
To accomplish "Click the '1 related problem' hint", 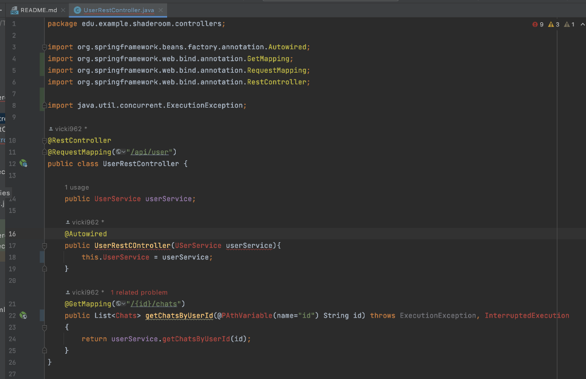I will (139, 293).
